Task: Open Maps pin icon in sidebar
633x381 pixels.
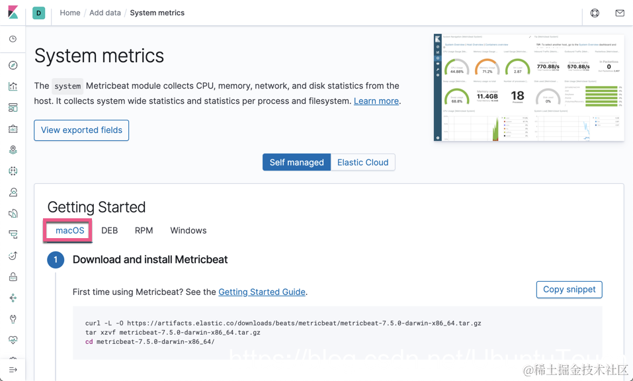Action: [13, 150]
